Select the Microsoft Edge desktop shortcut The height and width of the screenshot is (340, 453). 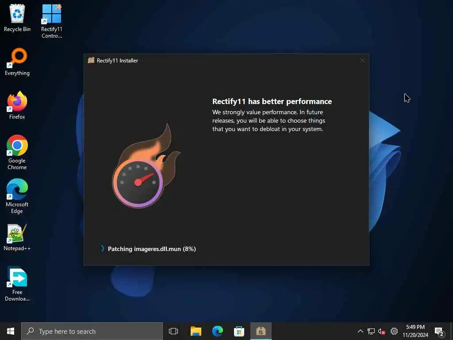coord(17,196)
